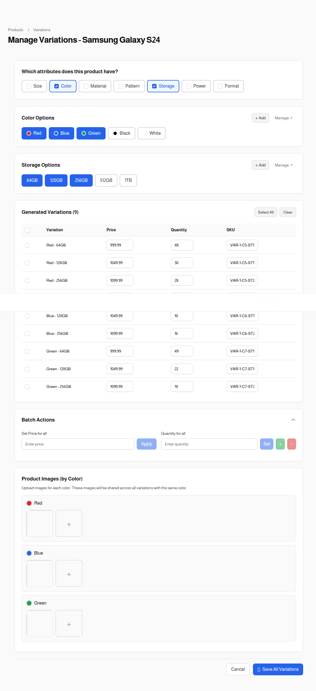This screenshot has height=691, width=316.
Task: Open the Green image thumbnail
Action: pos(40,623)
